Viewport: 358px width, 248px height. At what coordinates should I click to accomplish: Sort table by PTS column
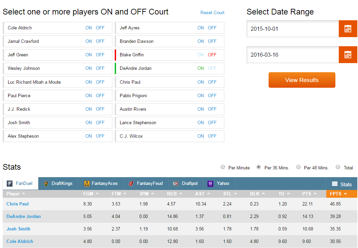(x=309, y=194)
